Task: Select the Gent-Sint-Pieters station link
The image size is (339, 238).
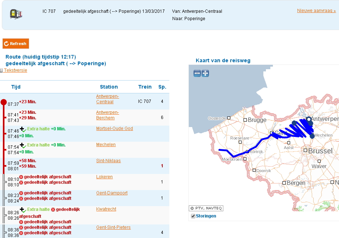Action: pos(113,227)
